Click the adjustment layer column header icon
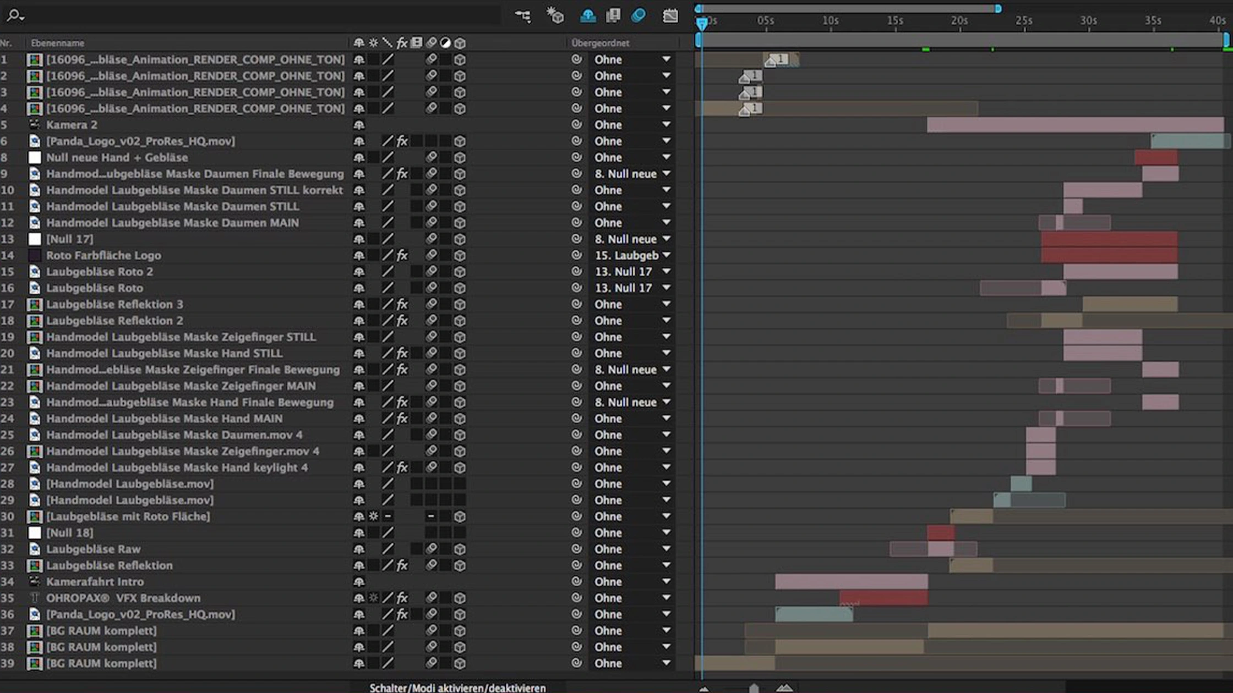The height and width of the screenshot is (693, 1233). point(445,43)
